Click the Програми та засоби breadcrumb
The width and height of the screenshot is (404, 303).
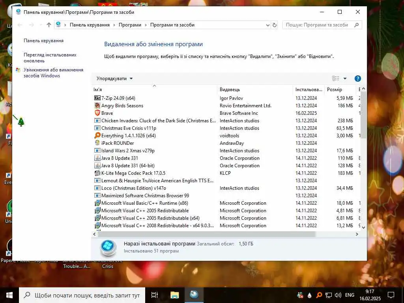point(172,25)
